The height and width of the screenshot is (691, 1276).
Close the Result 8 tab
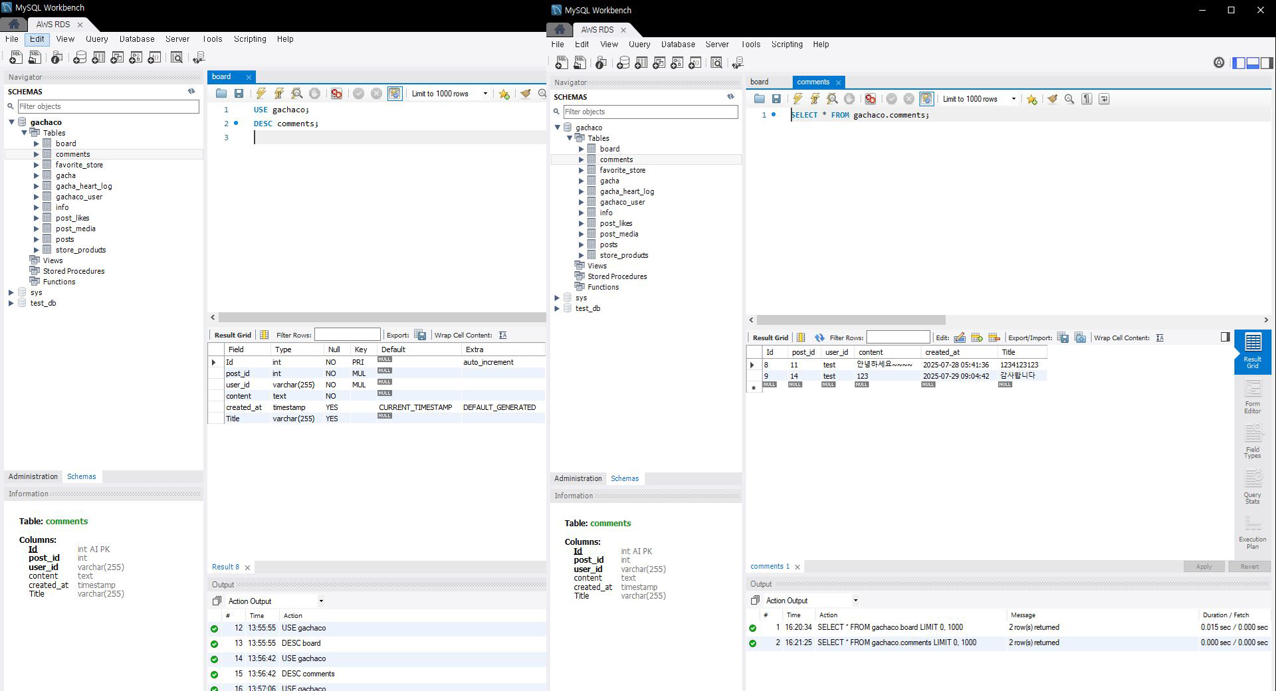[x=247, y=567]
